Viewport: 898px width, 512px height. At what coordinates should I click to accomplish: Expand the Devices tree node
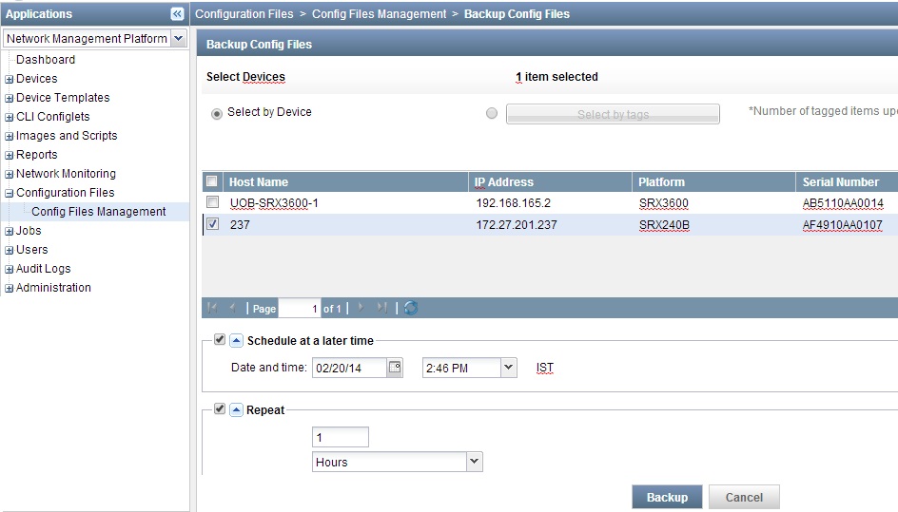pyautogui.click(x=10, y=79)
